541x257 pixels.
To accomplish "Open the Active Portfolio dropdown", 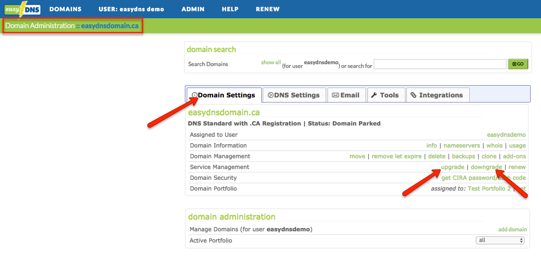I will click(x=500, y=240).
